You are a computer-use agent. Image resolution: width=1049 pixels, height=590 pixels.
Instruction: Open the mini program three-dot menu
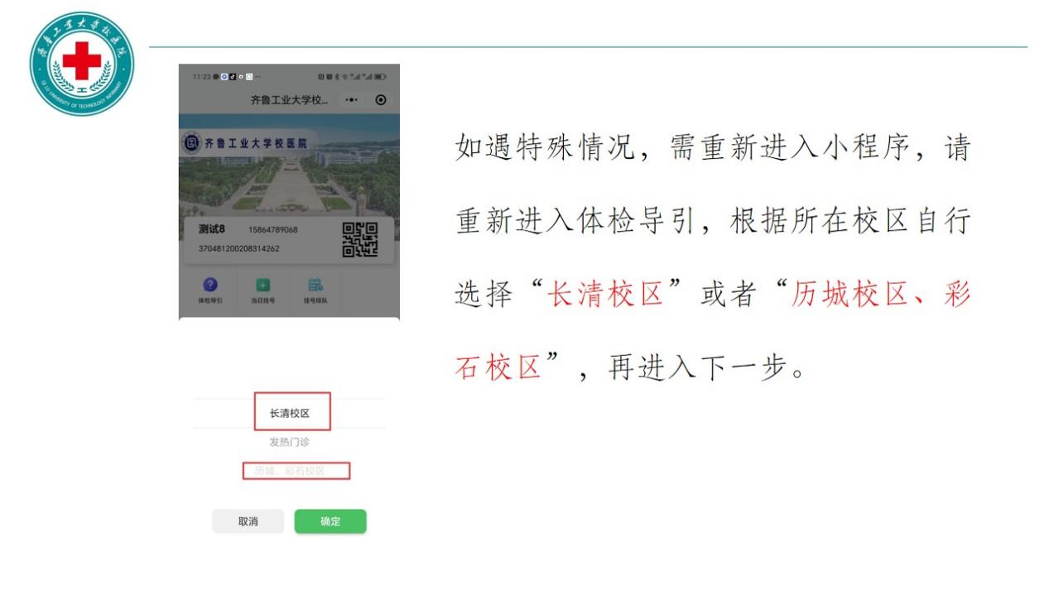(x=353, y=99)
